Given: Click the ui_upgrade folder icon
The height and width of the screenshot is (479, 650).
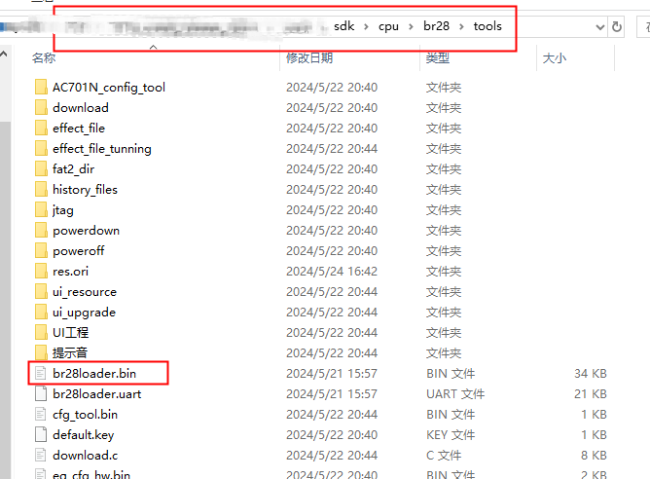Looking at the screenshot, I should [41, 313].
